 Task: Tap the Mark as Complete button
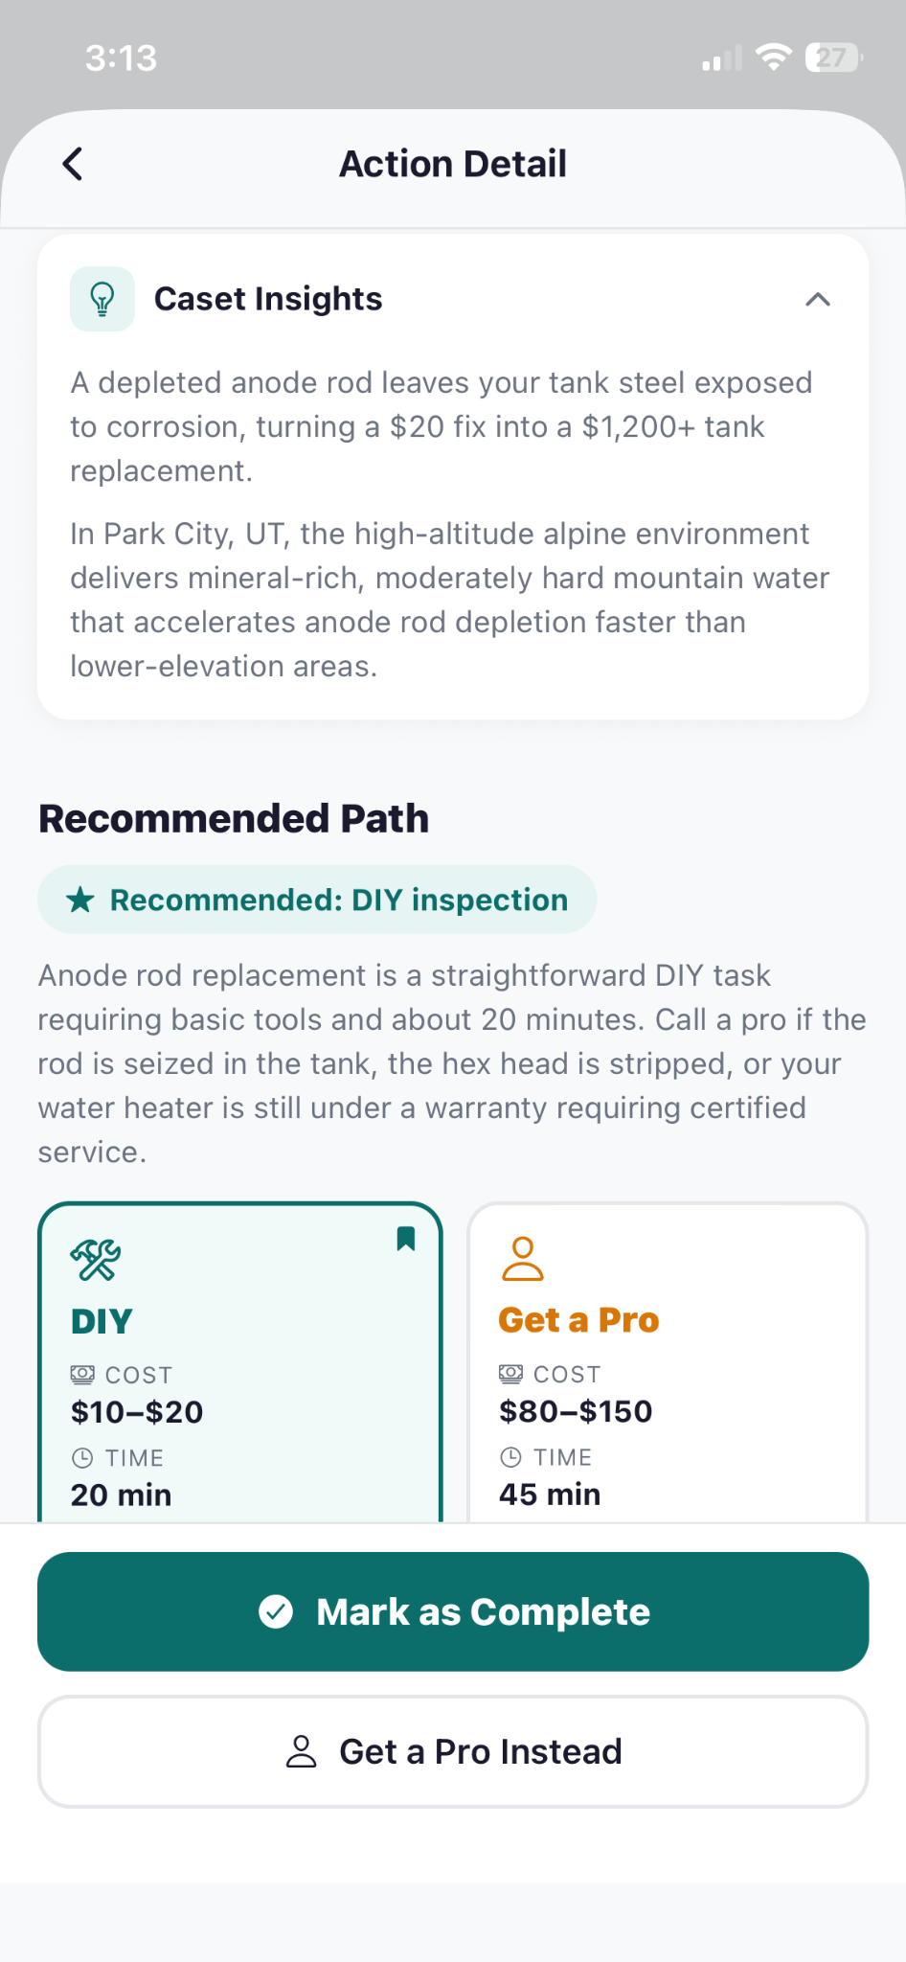click(453, 1611)
